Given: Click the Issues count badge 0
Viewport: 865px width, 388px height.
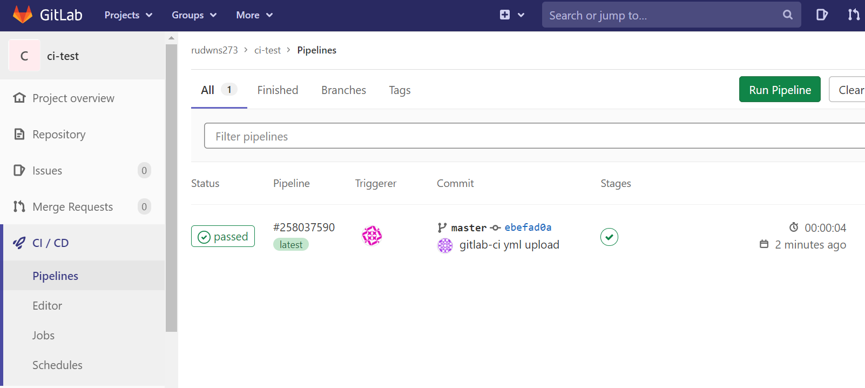Looking at the screenshot, I should click(x=144, y=171).
